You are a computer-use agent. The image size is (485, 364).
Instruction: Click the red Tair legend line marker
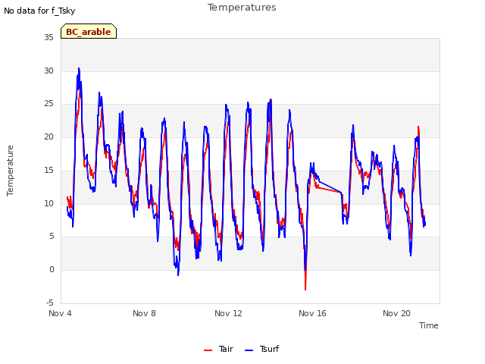(x=208, y=350)
